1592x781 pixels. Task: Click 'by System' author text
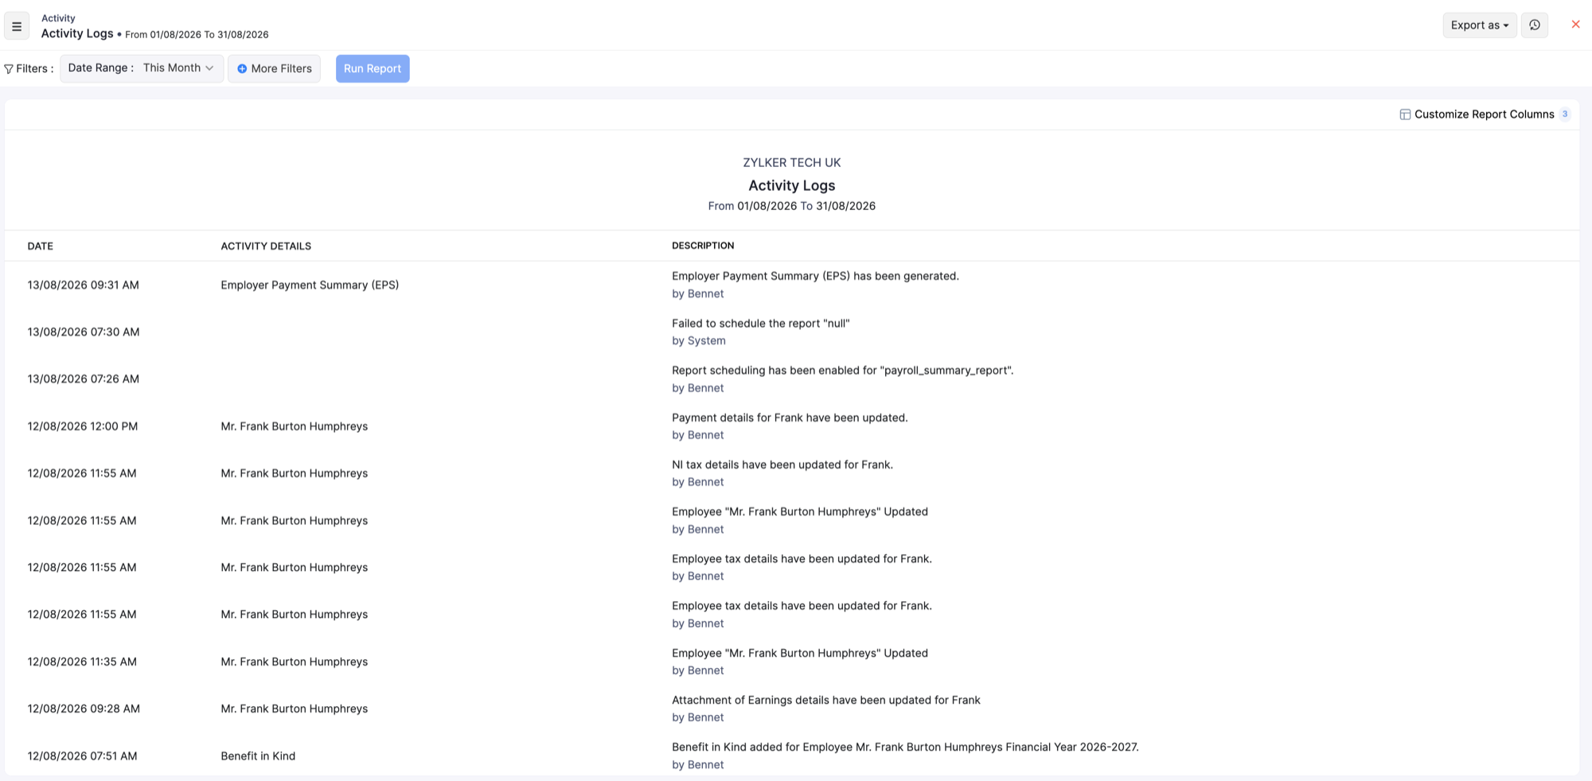coord(699,341)
